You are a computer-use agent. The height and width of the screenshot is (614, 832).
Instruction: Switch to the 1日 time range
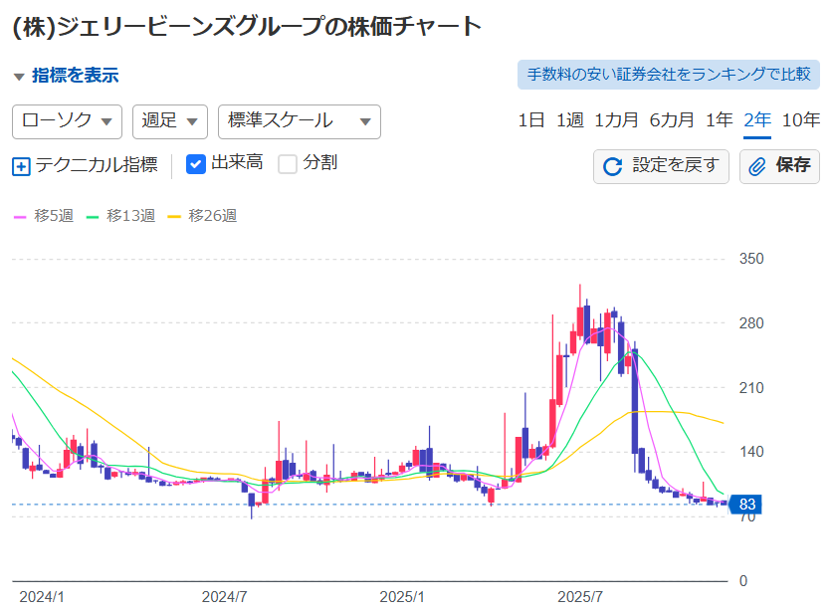click(531, 120)
